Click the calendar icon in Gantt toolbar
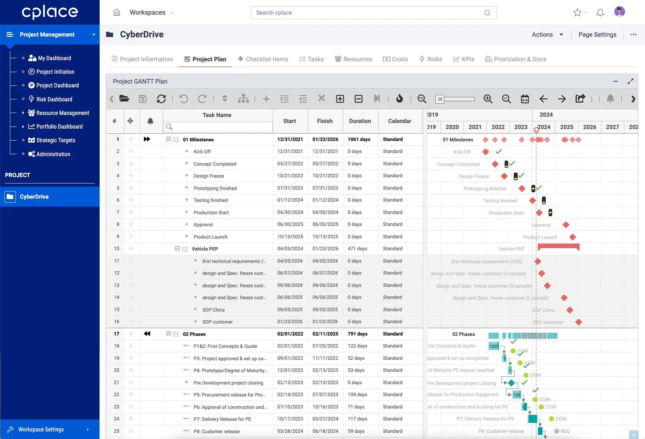This screenshot has width=645, height=439. point(525,99)
